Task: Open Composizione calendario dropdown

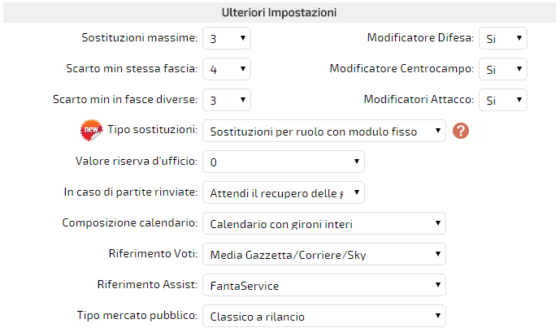Action: coord(324,223)
